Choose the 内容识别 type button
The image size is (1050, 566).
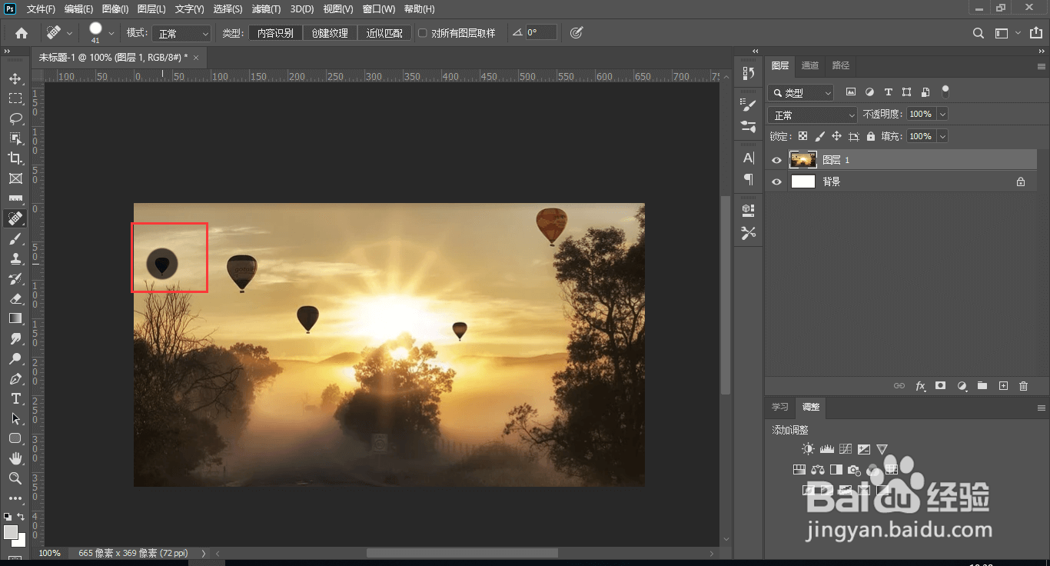tap(275, 33)
